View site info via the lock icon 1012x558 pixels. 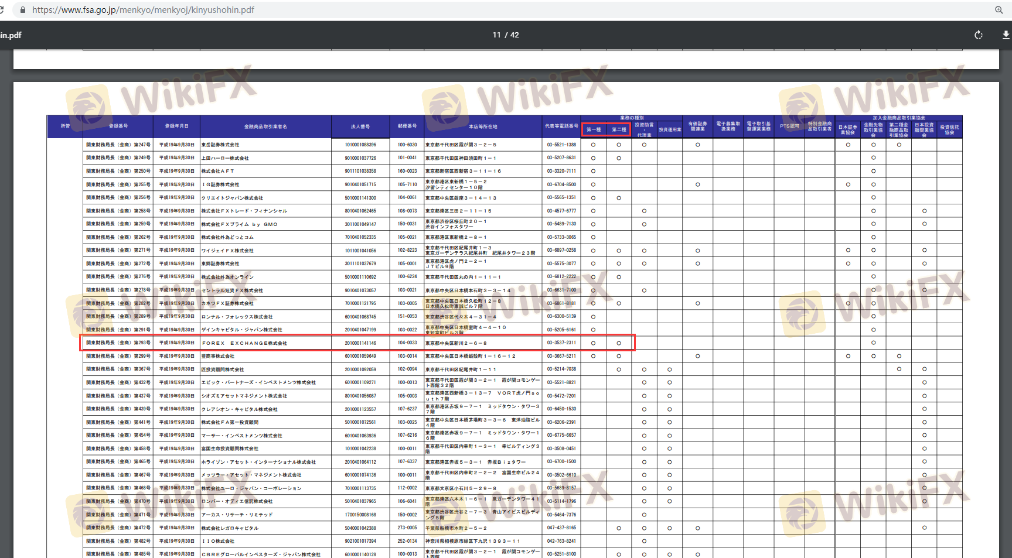click(x=23, y=10)
